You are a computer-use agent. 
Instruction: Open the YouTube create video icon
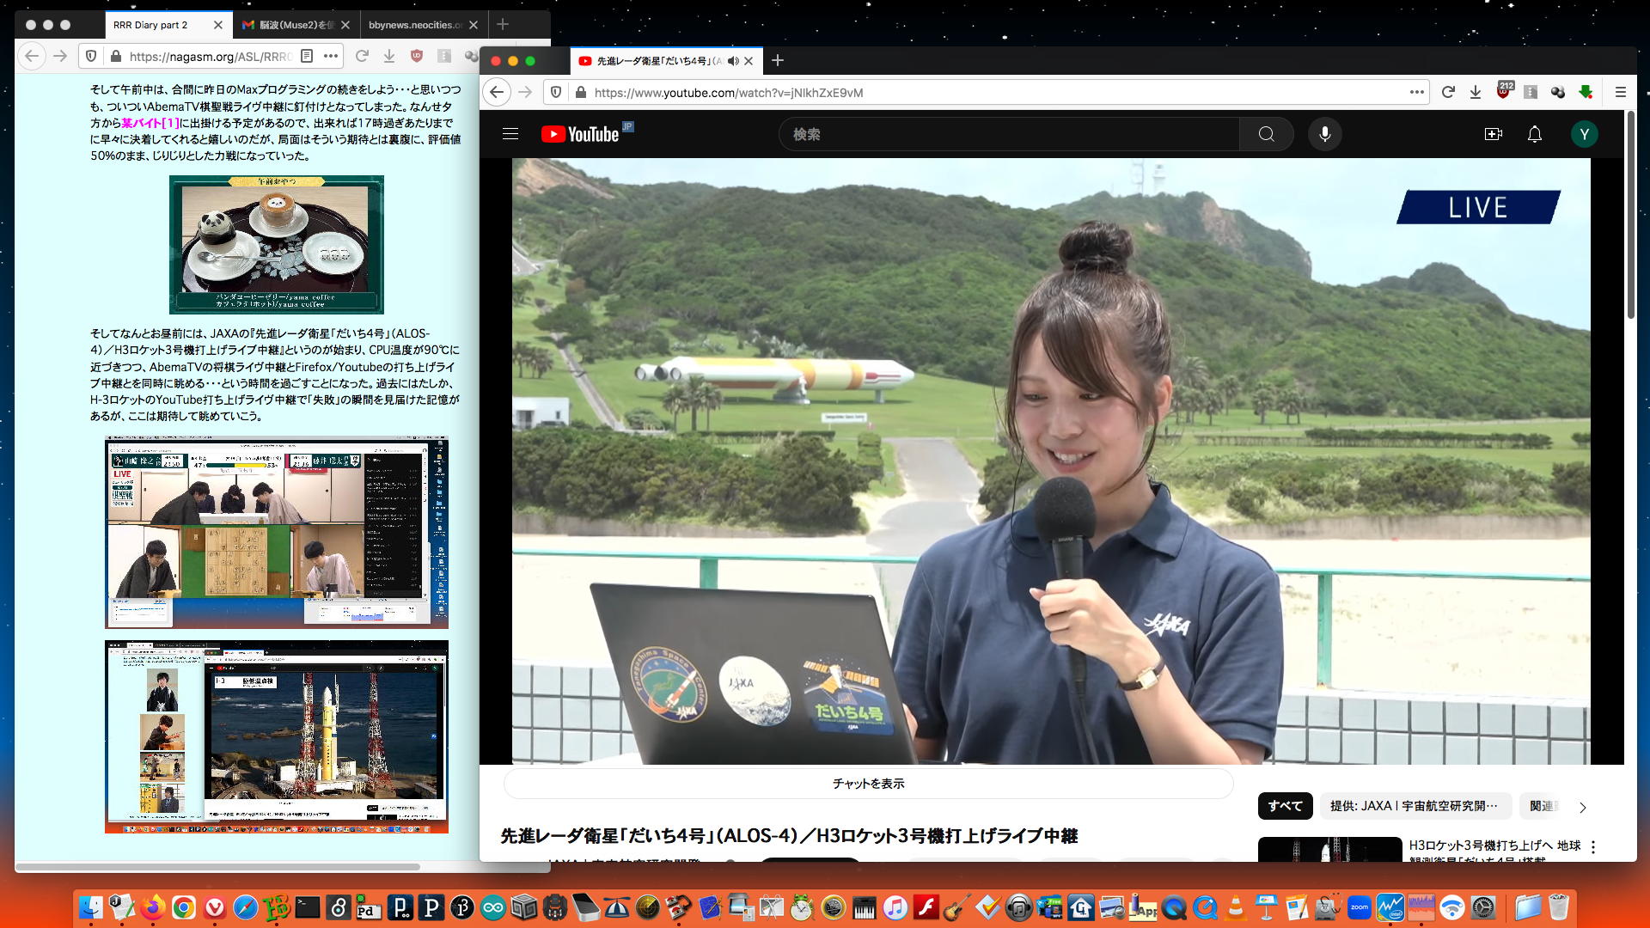1493,134
